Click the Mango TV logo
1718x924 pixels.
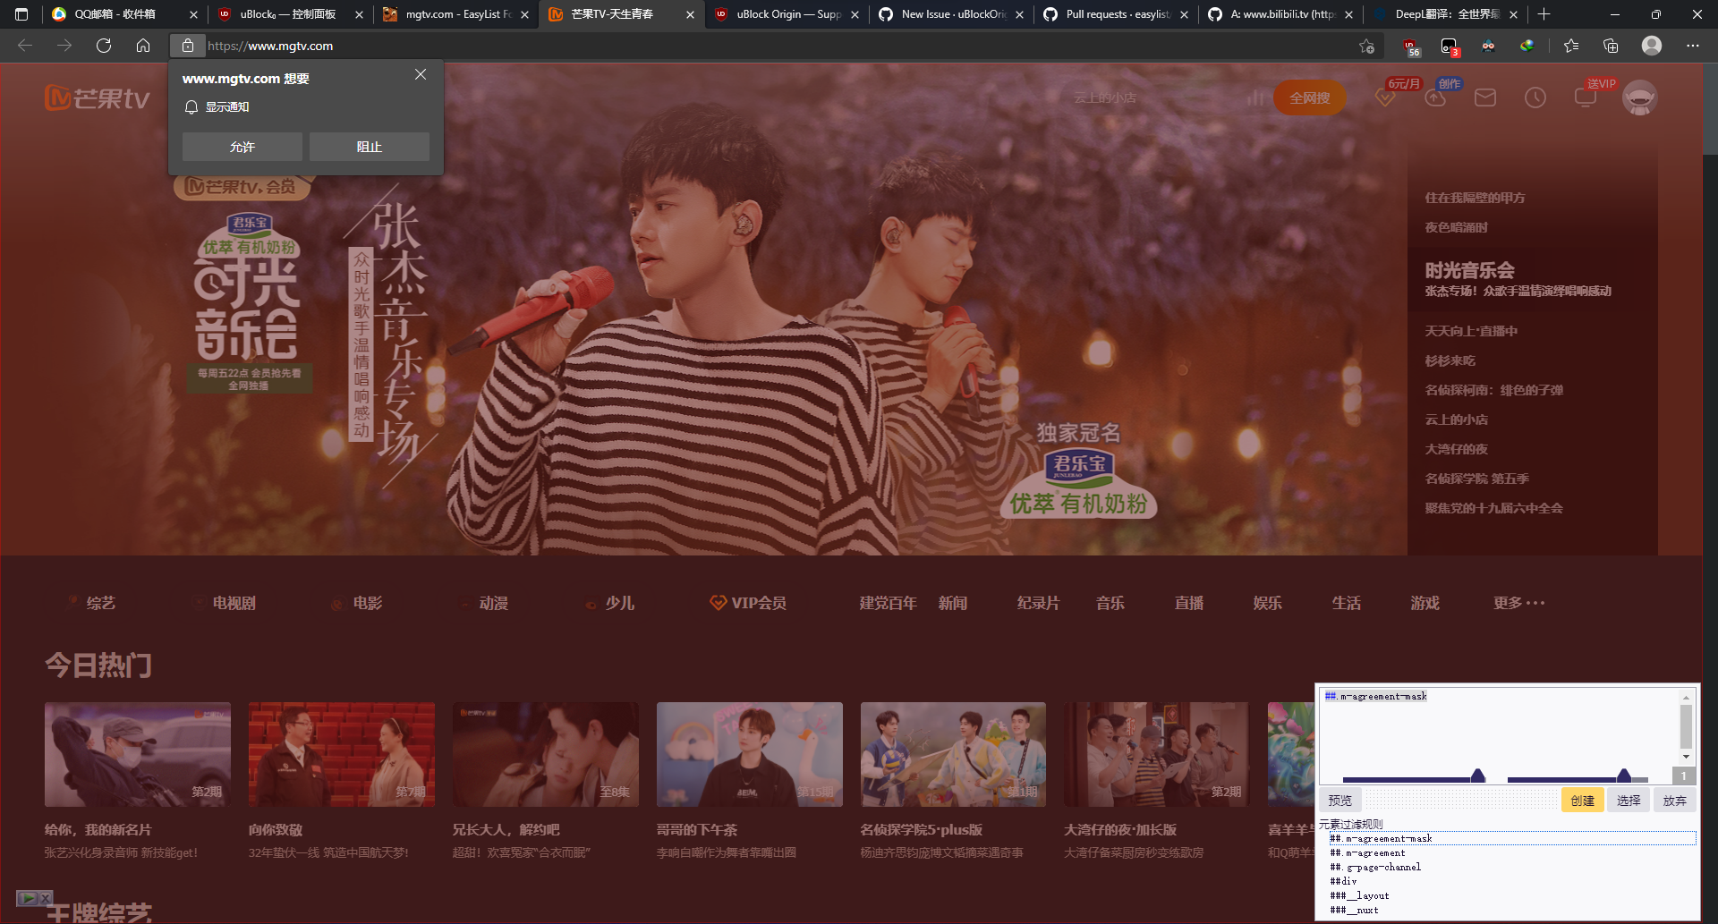tap(95, 97)
